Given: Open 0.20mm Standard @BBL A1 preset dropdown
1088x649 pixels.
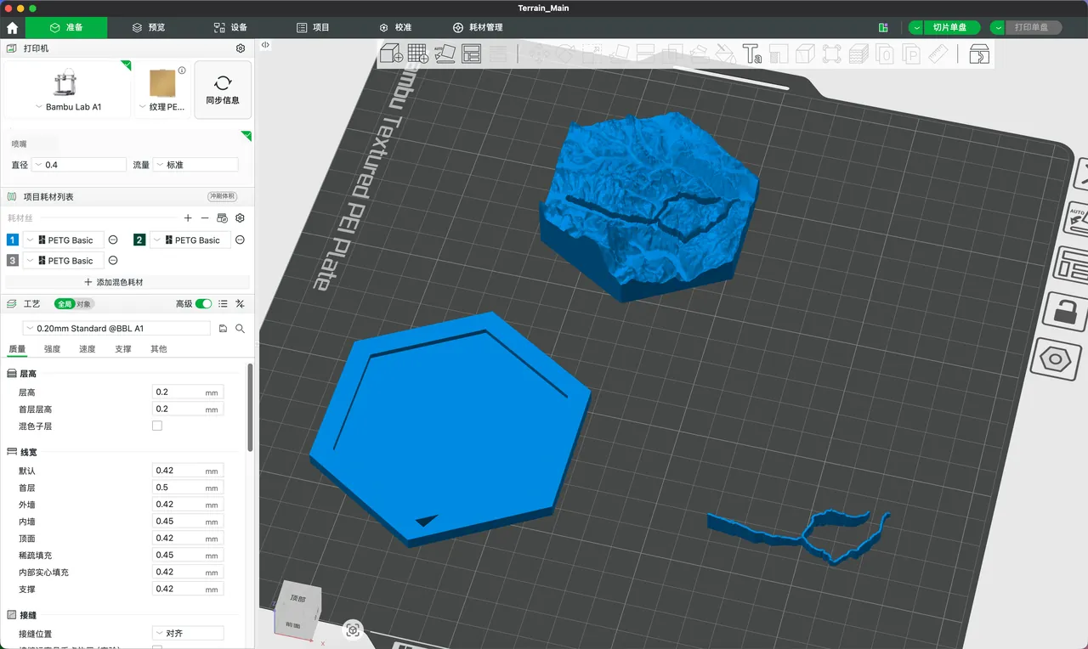Looking at the screenshot, I should [x=116, y=328].
